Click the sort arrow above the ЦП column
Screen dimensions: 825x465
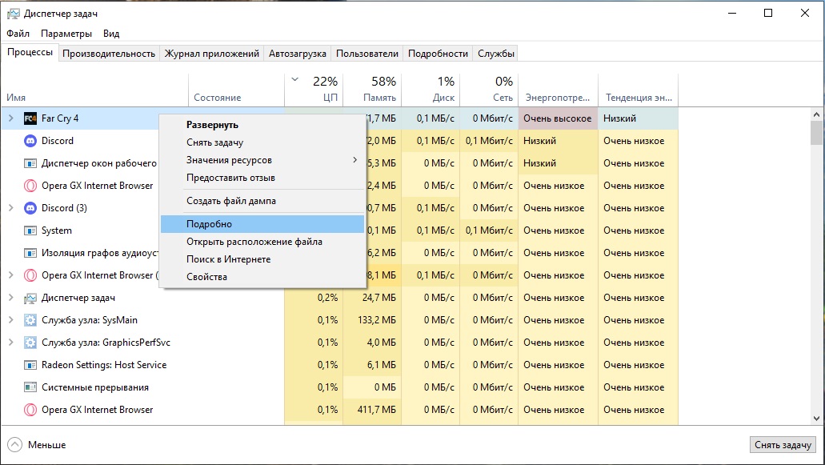click(x=294, y=79)
